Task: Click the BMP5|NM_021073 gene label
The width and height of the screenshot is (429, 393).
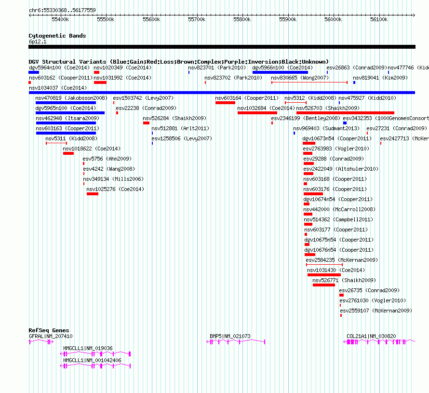Action: coord(230,337)
